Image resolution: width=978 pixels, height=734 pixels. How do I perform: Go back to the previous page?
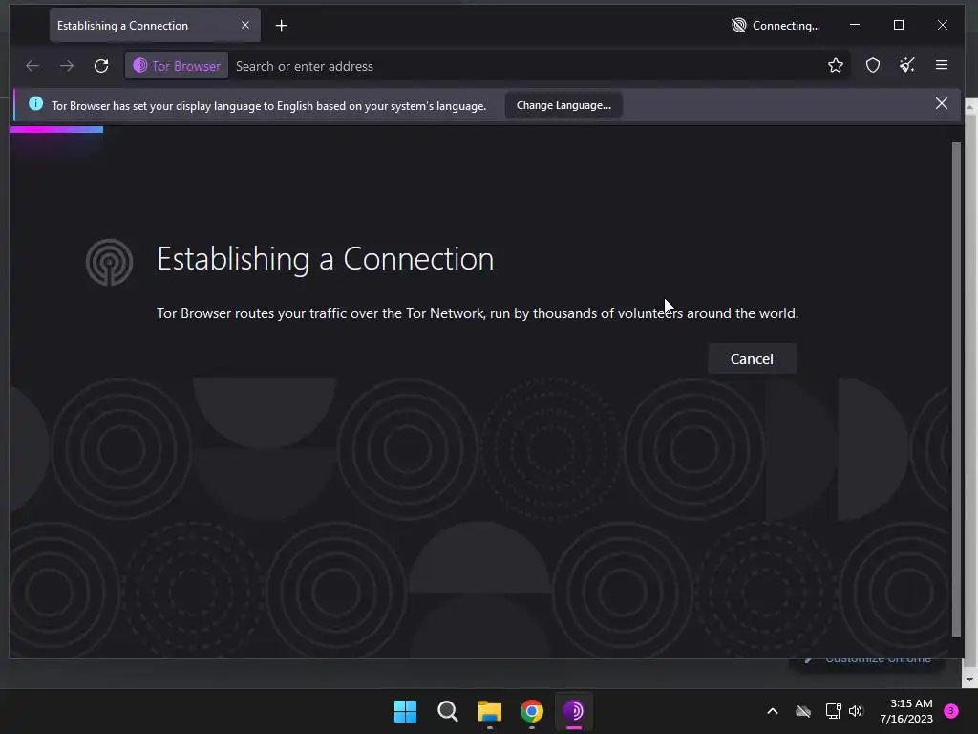(x=32, y=66)
